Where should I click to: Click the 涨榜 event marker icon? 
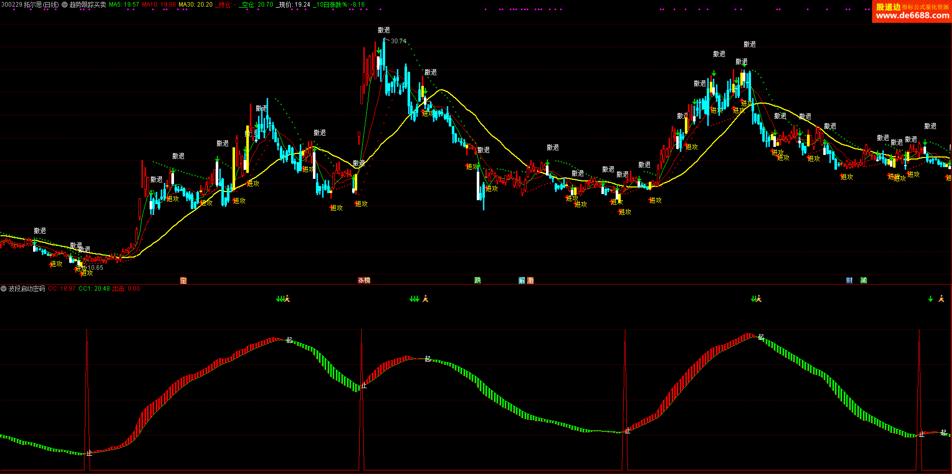click(364, 280)
